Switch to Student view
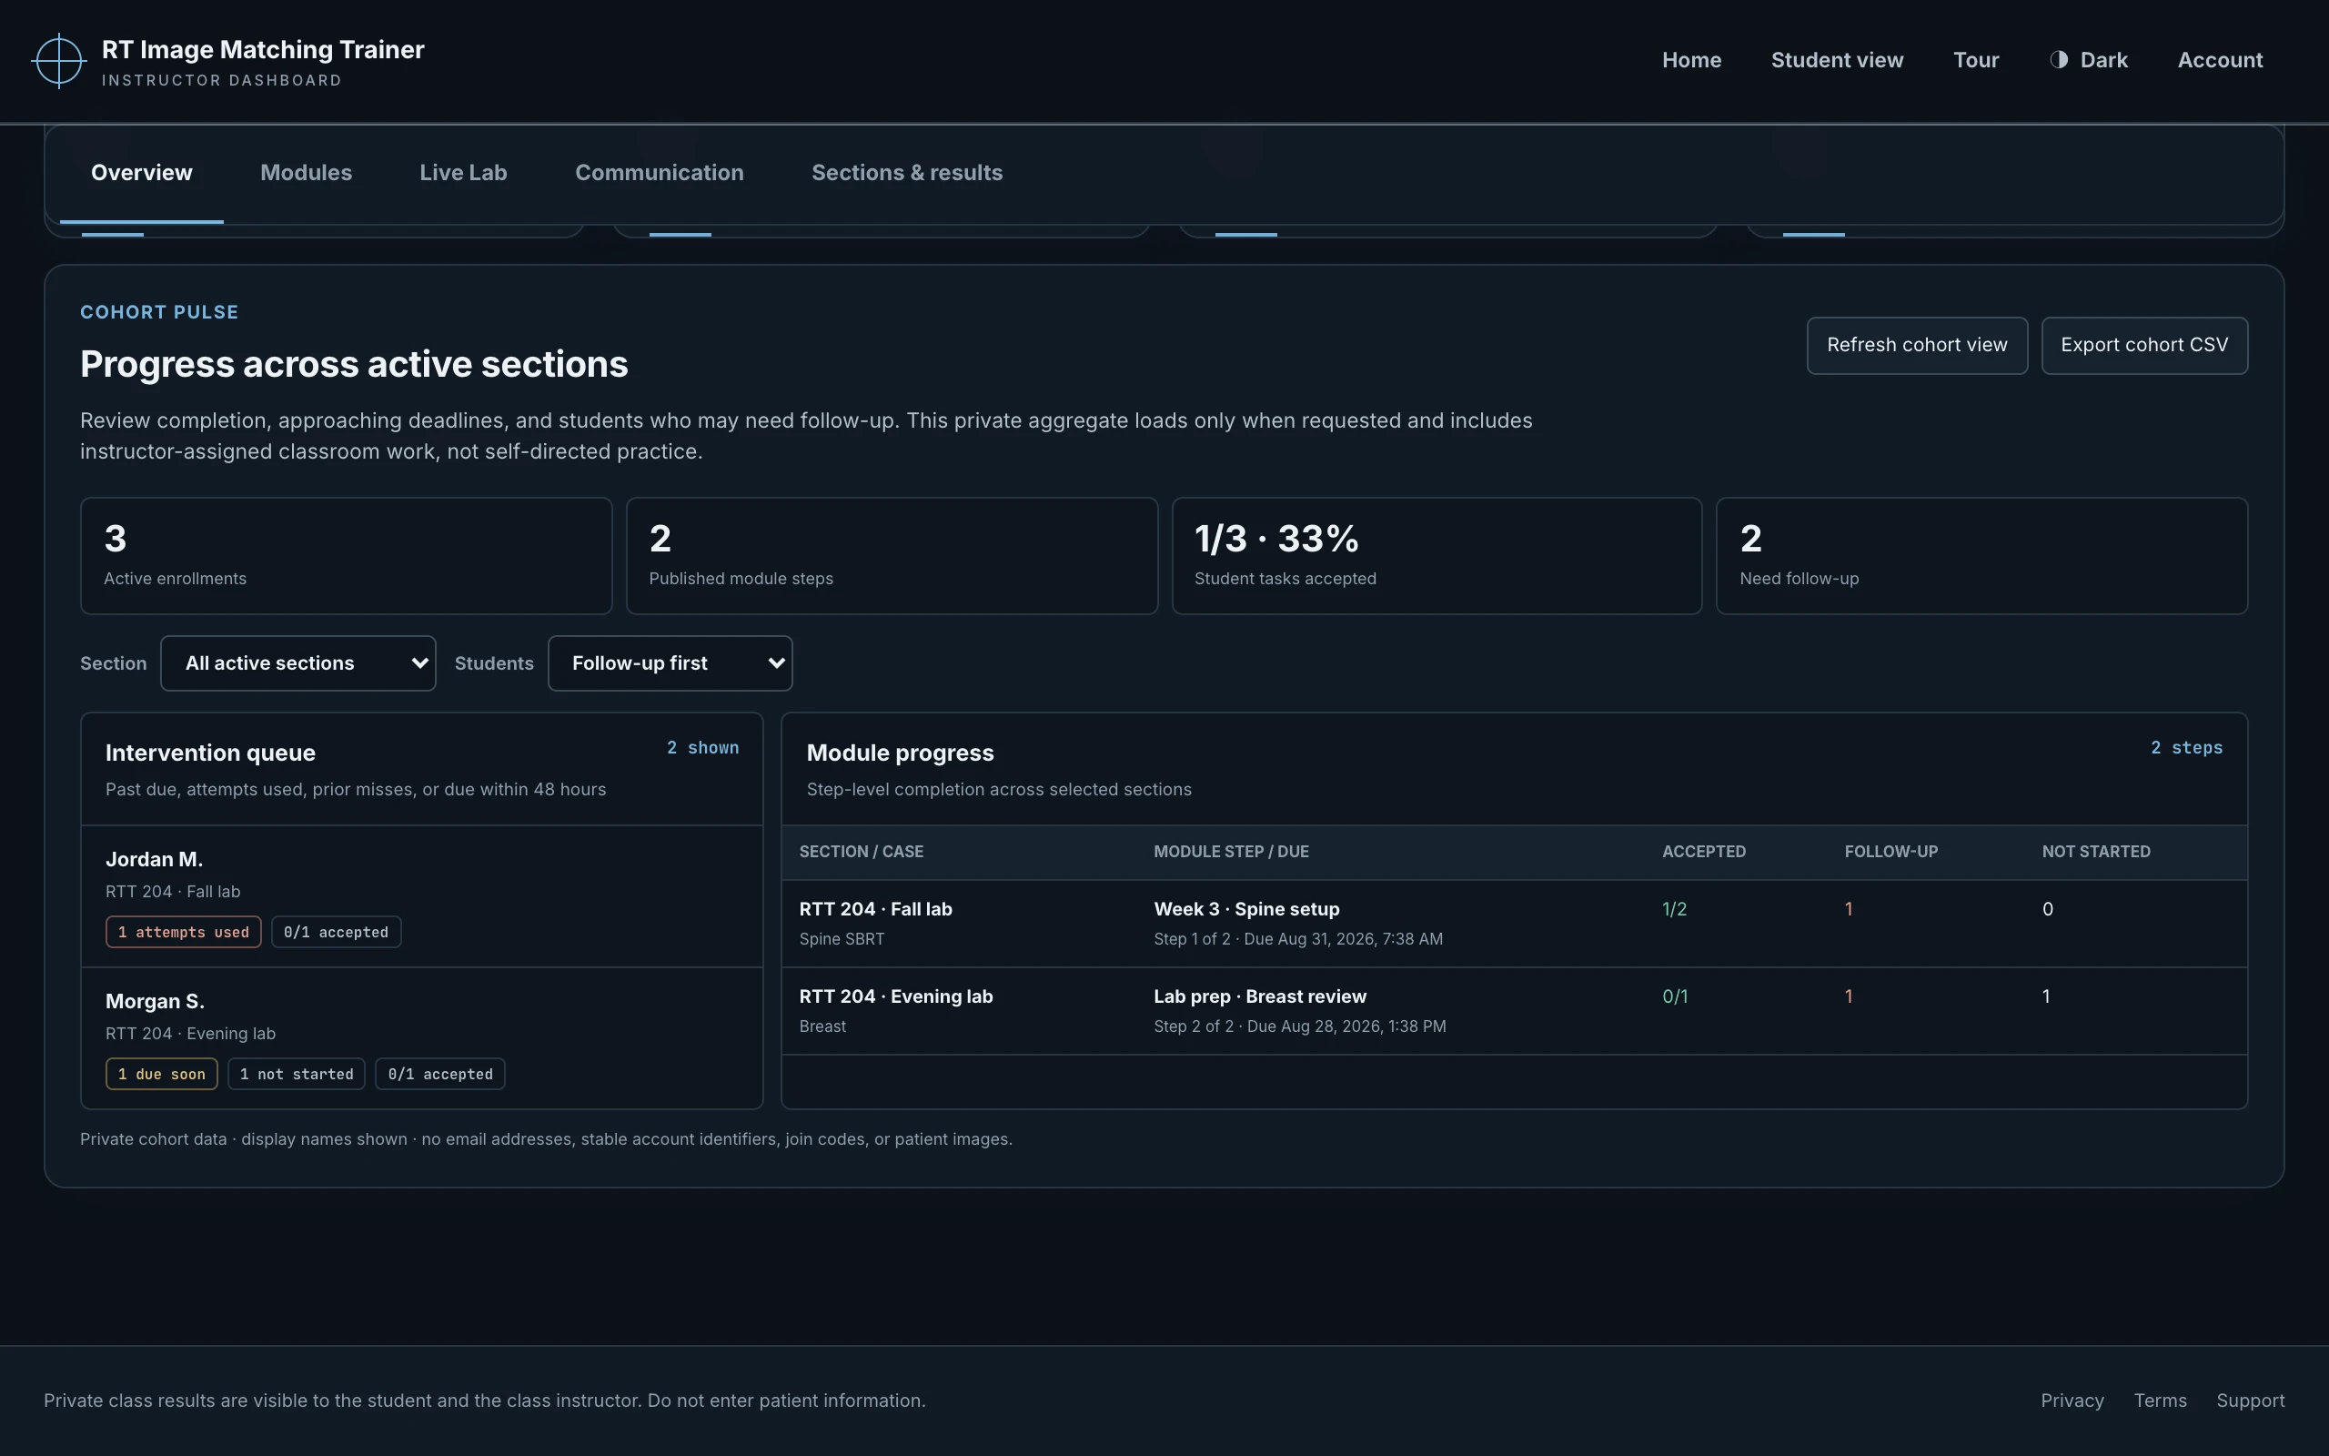2329x1456 pixels. pyautogui.click(x=1836, y=60)
